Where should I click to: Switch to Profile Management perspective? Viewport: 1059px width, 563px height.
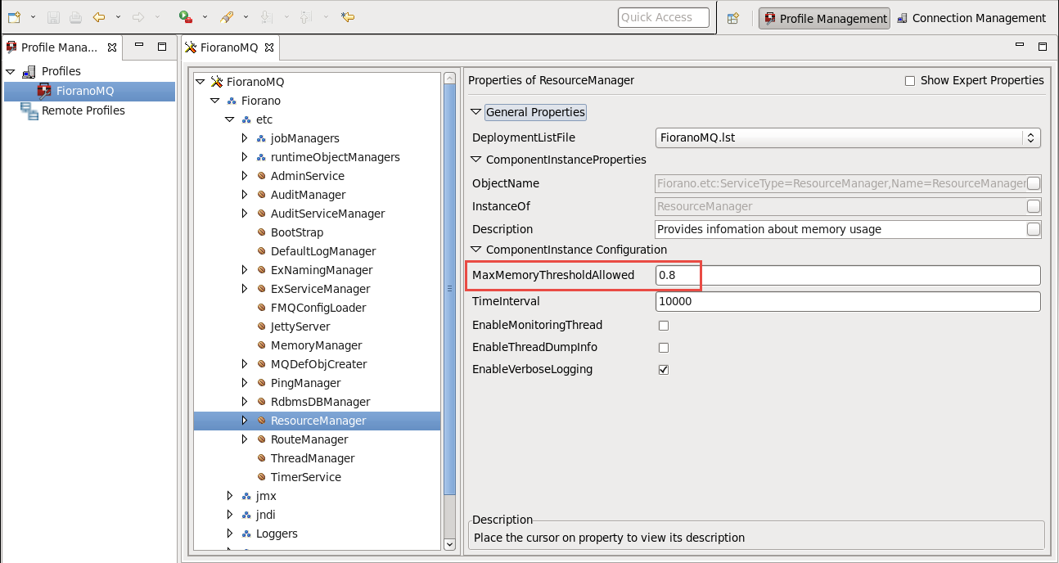825,19
